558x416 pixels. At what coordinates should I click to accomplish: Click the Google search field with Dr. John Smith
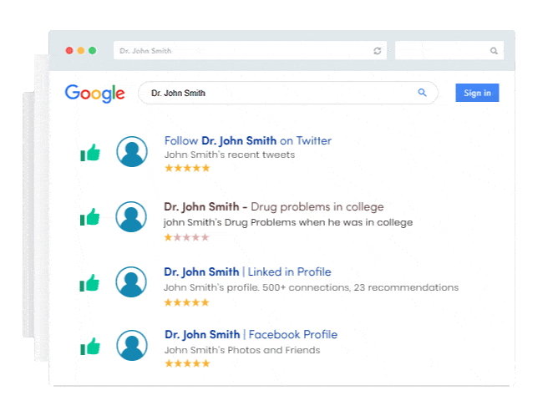[x=288, y=93]
